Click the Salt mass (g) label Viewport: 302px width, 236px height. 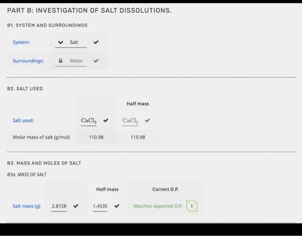pos(27,206)
